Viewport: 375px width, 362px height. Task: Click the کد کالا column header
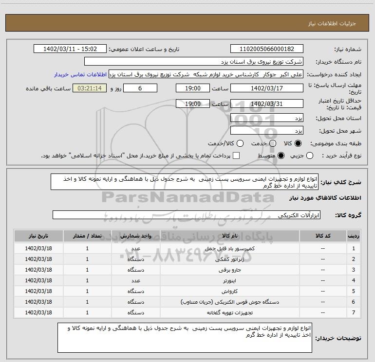[323, 236]
